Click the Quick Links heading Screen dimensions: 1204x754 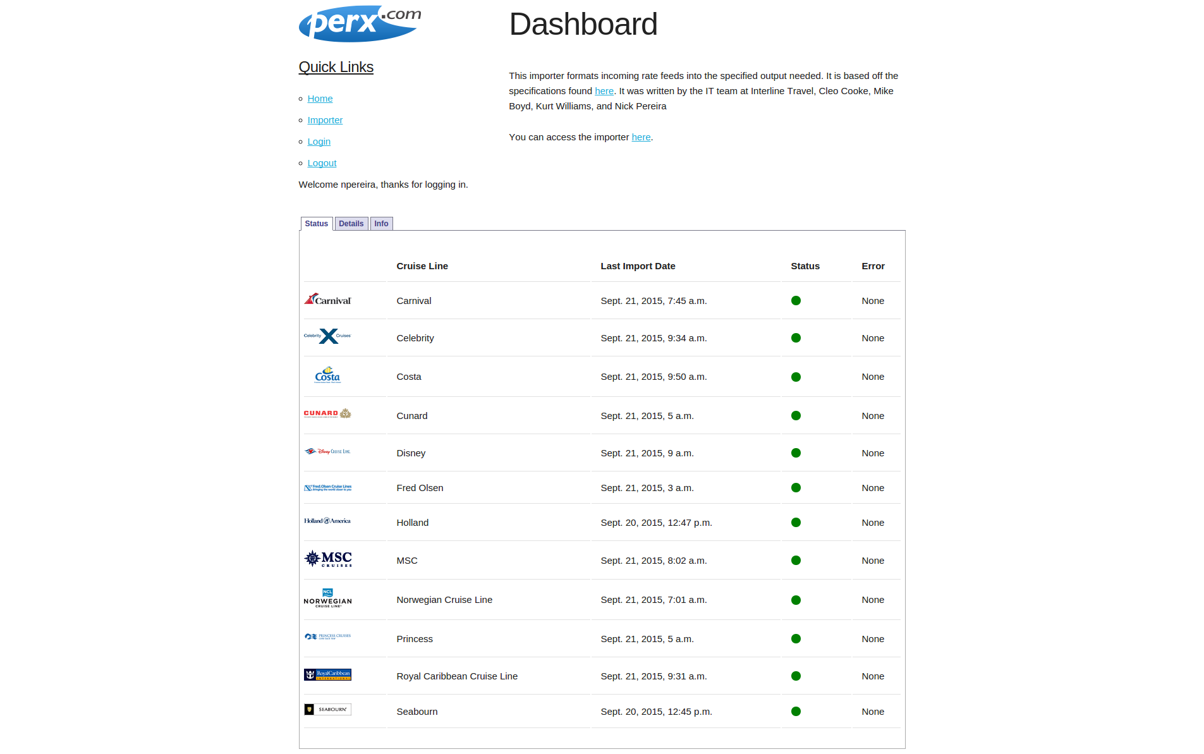(336, 67)
